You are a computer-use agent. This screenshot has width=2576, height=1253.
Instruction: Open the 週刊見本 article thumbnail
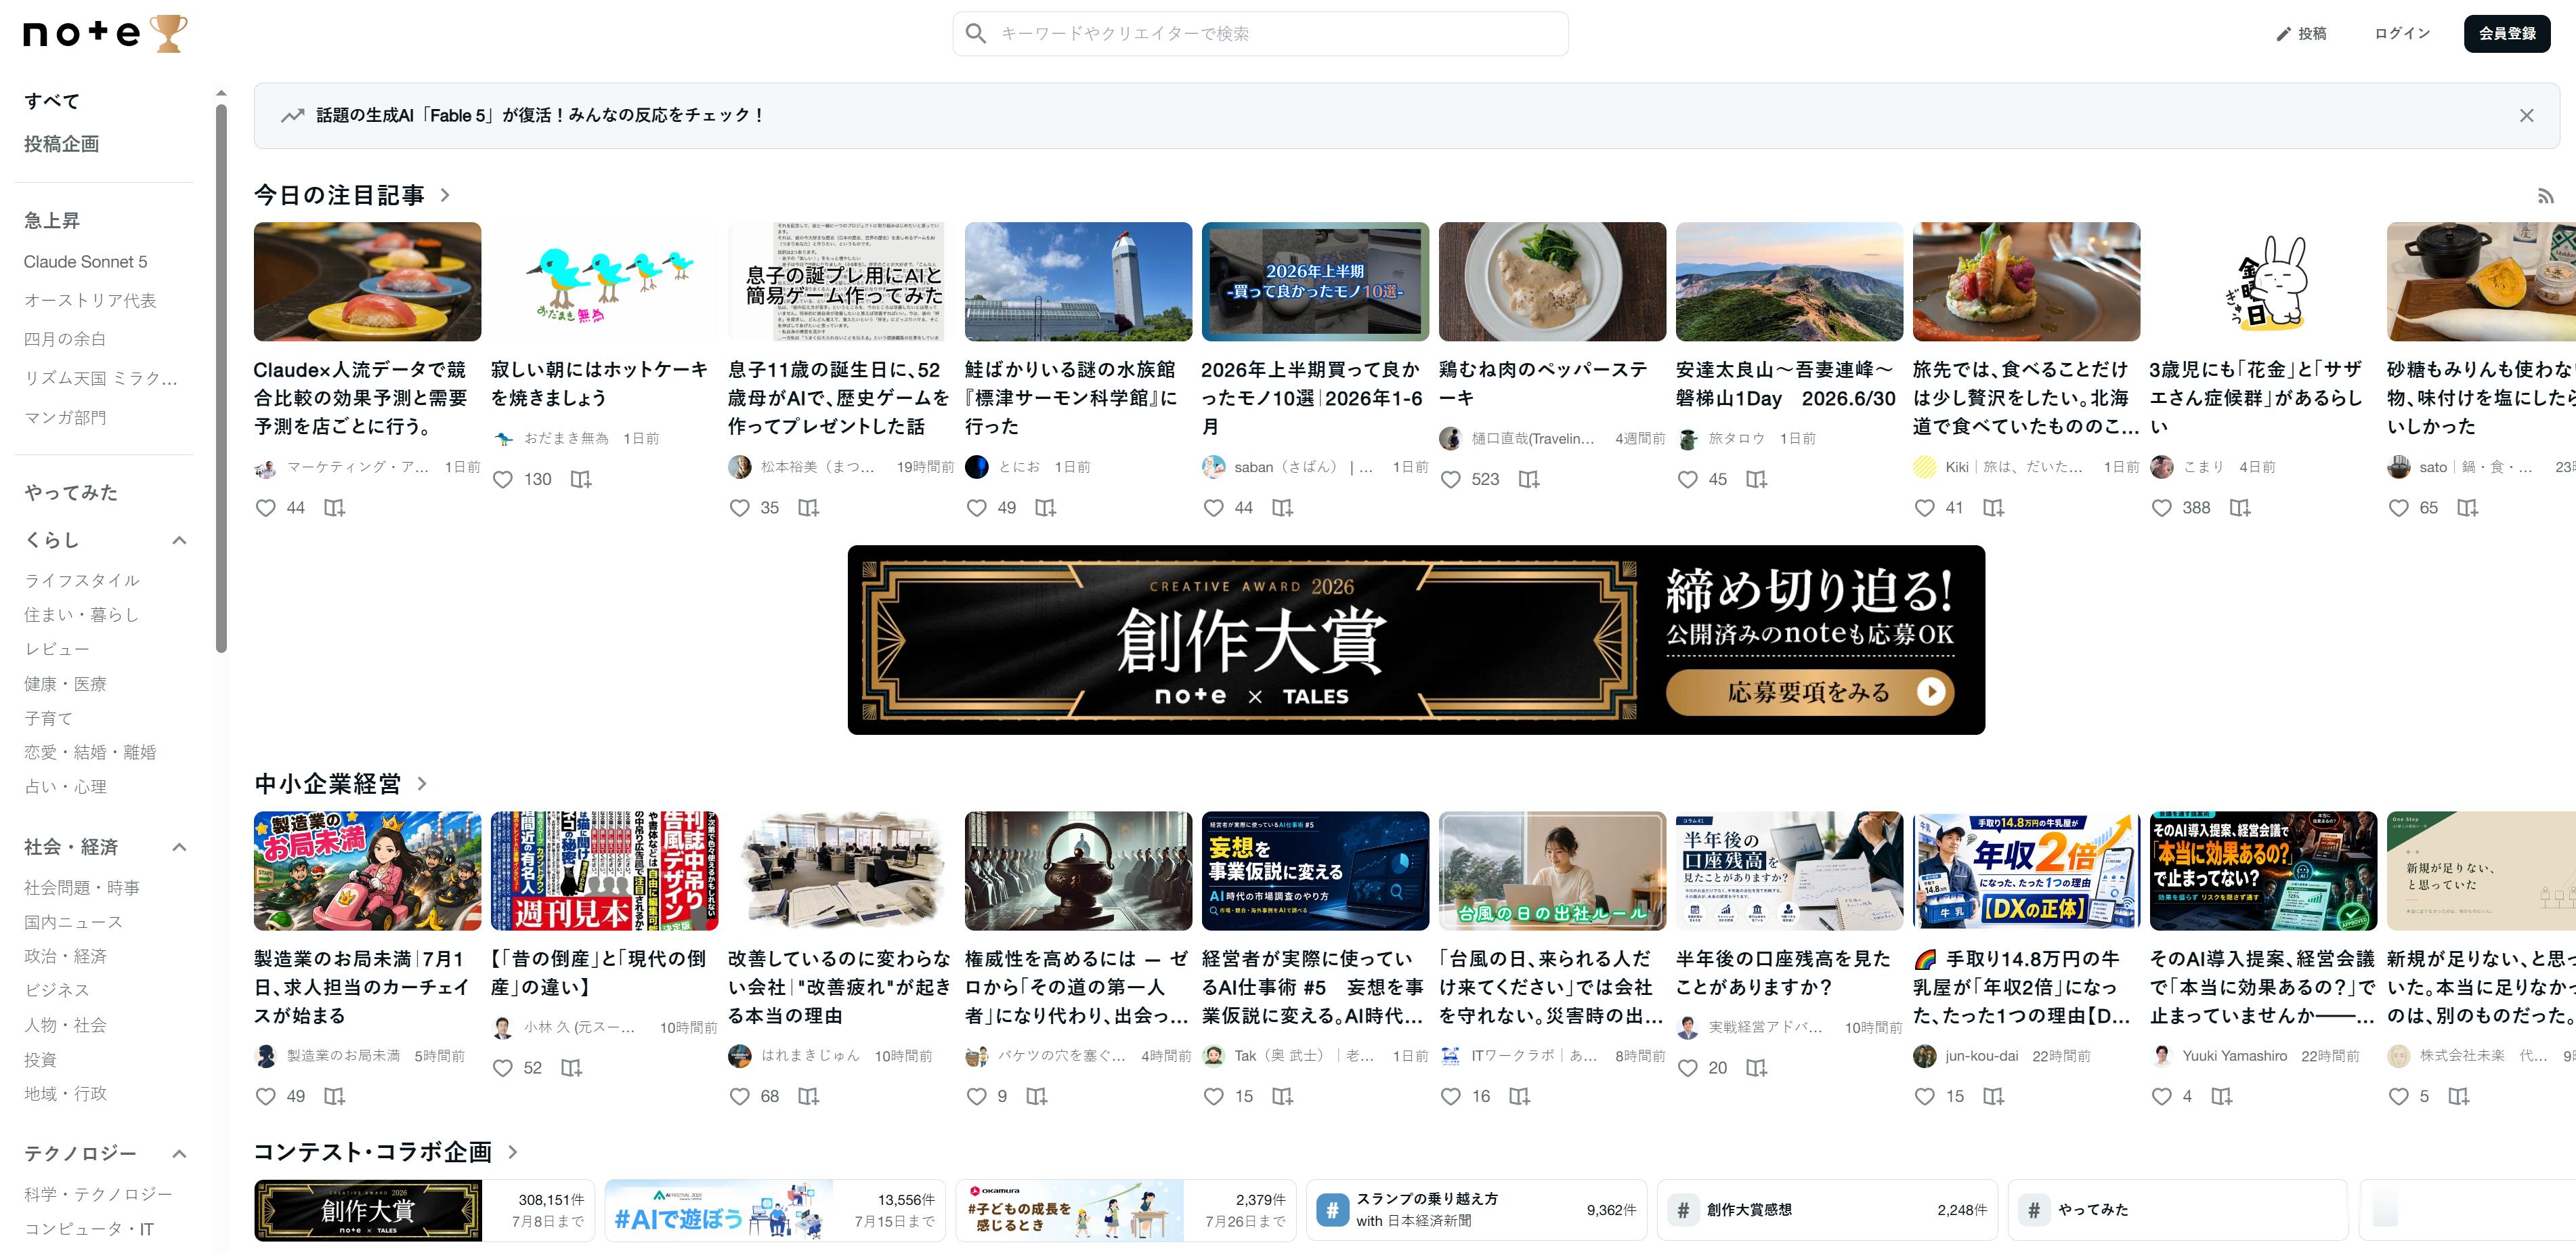point(604,871)
